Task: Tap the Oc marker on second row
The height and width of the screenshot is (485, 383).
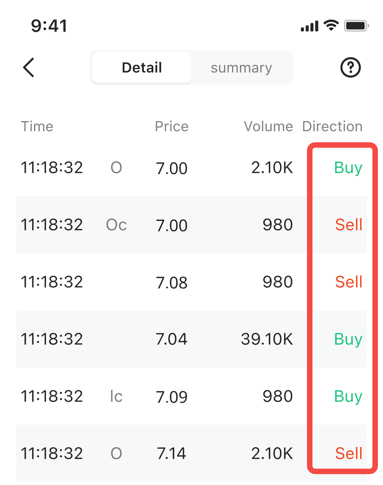Action: click(117, 225)
